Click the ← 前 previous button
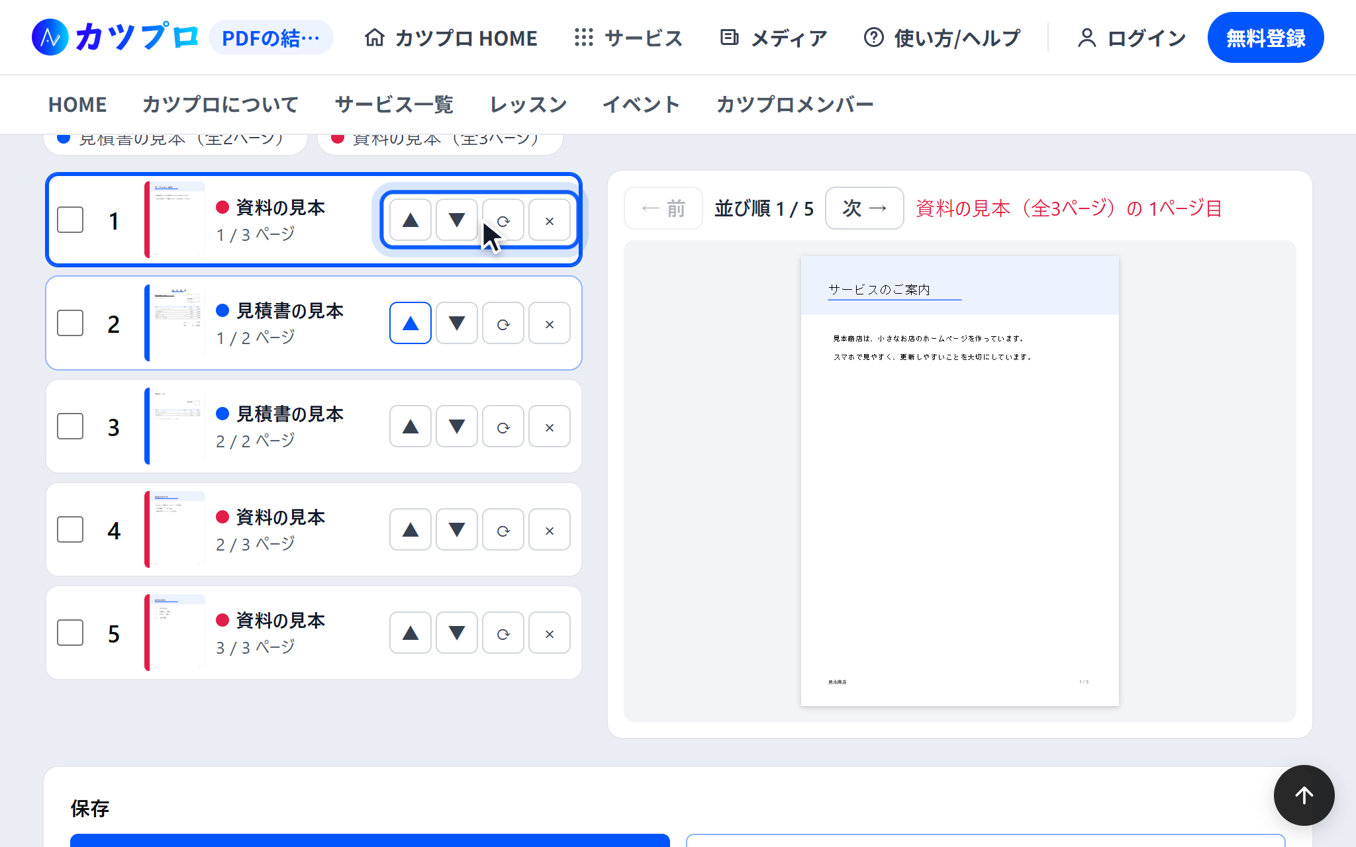The height and width of the screenshot is (847, 1356). click(x=663, y=208)
